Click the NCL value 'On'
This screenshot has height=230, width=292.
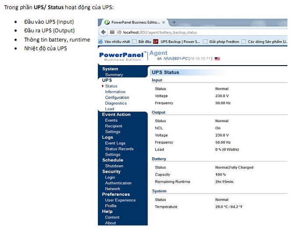click(218, 128)
